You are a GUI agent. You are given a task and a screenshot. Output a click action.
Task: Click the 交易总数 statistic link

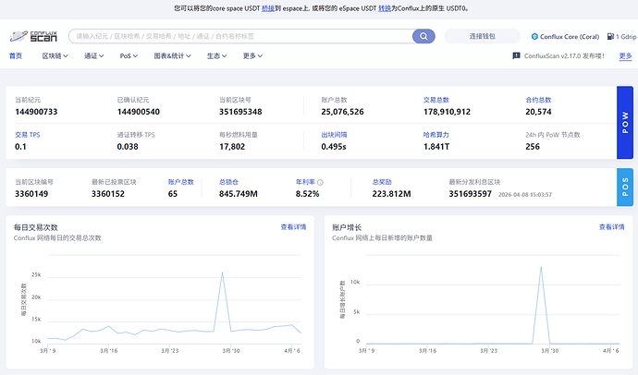point(436,99)
